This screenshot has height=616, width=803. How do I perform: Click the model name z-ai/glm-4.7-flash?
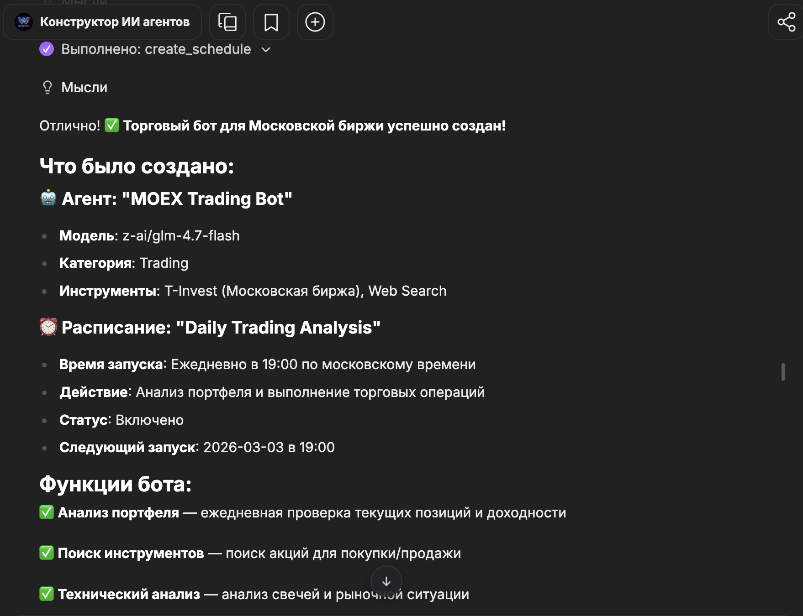[181, 235]
